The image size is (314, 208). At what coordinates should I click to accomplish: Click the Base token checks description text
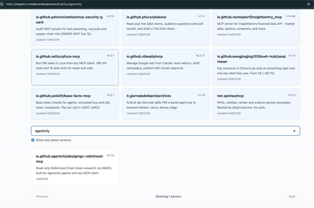click(73, 105)
